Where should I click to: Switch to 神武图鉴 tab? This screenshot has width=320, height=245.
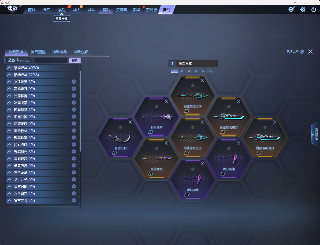(x=38, y=52)
